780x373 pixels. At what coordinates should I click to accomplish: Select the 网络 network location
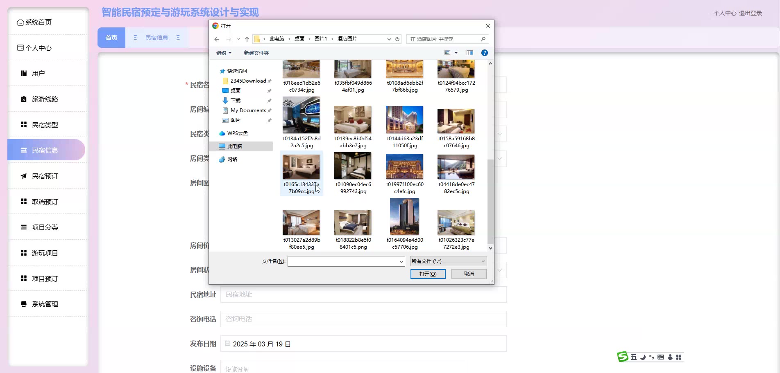[x=232, y=160]
